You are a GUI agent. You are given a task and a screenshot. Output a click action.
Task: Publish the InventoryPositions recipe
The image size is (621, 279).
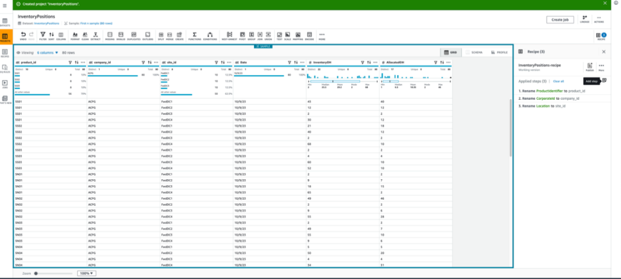[x=589, y=67]
